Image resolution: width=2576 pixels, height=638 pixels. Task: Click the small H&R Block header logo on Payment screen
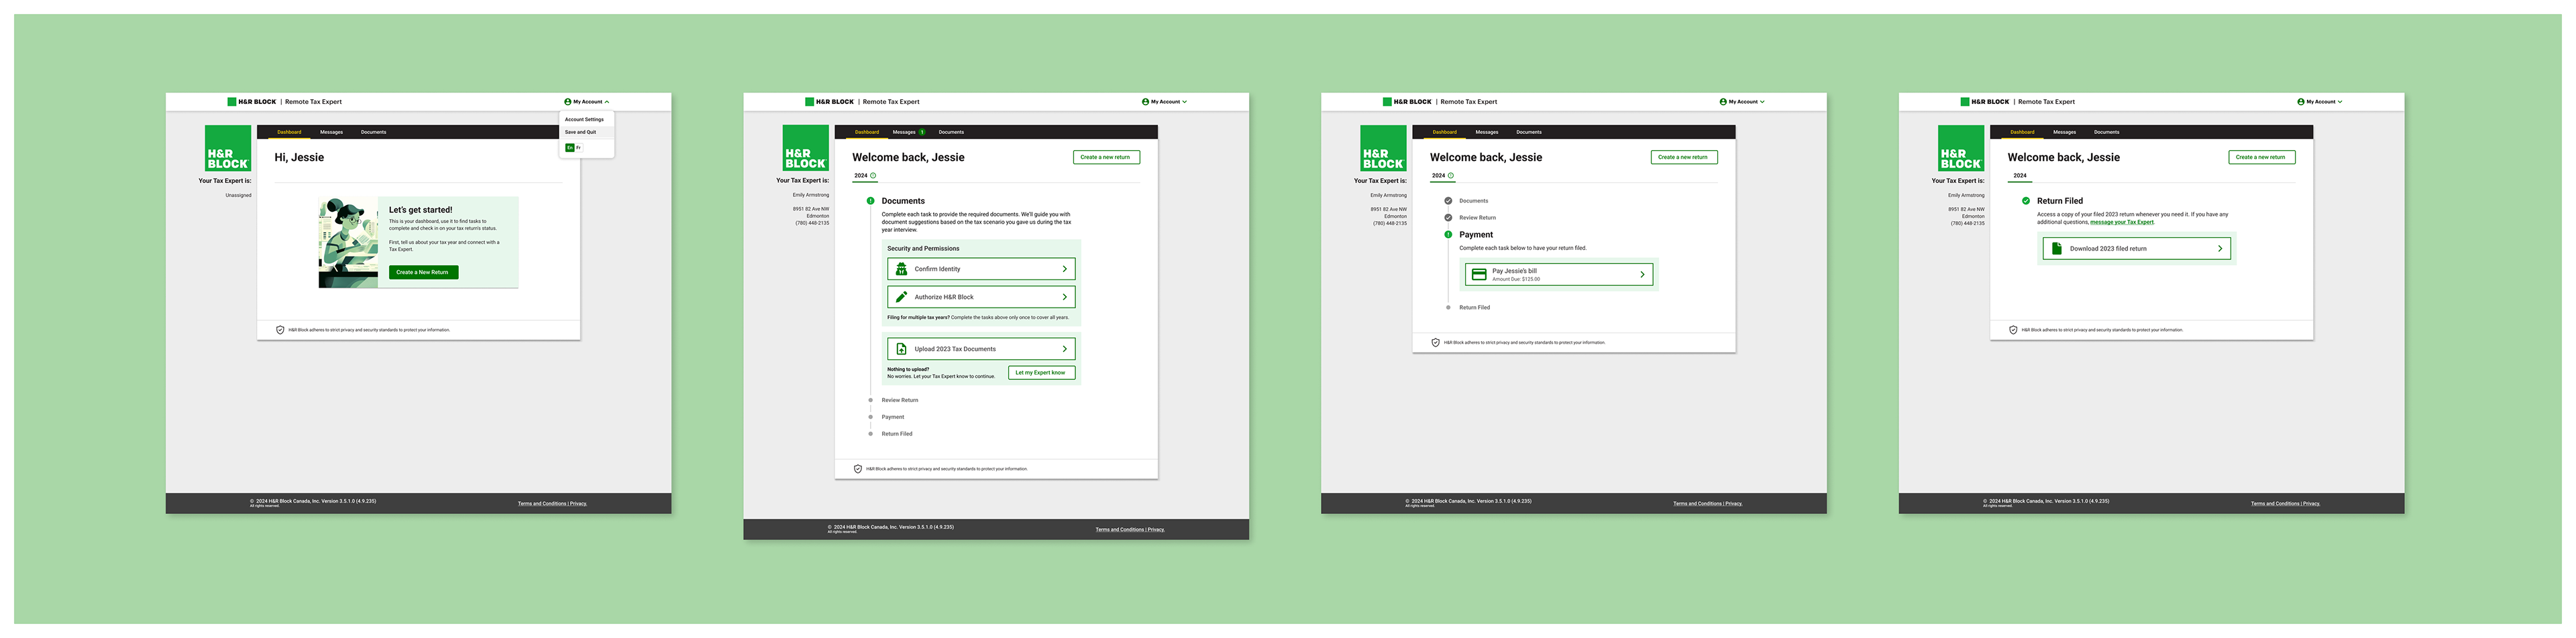pos(1407,102)
